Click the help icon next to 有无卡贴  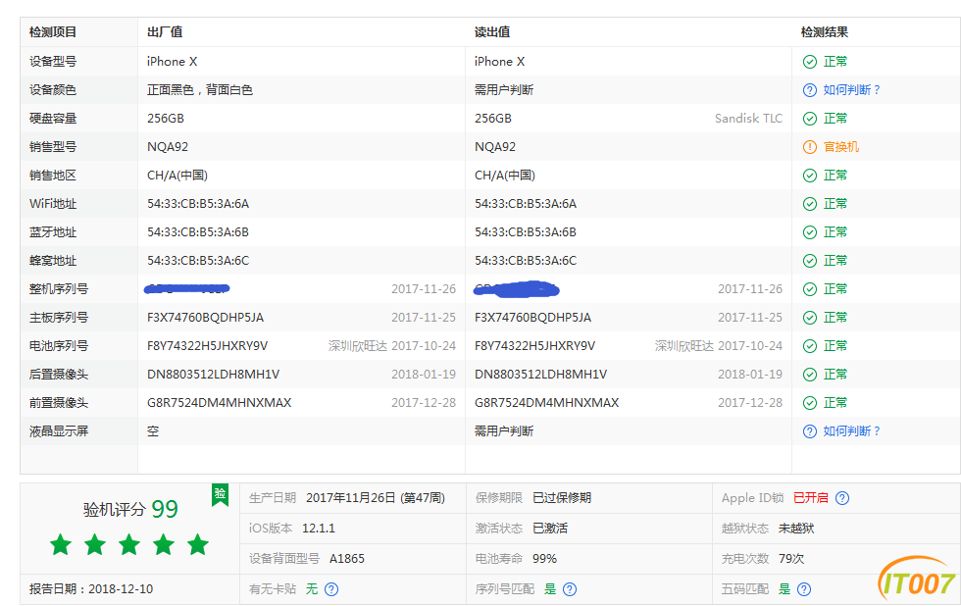tap(331, 589)
